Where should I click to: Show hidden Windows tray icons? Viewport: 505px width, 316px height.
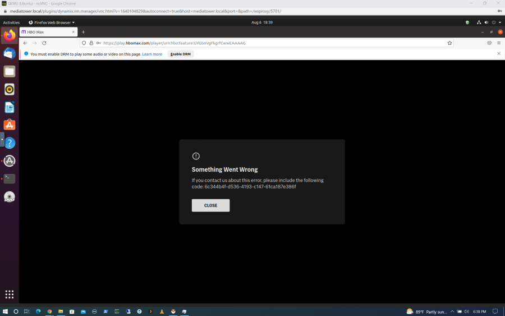[x=452, y=312]
